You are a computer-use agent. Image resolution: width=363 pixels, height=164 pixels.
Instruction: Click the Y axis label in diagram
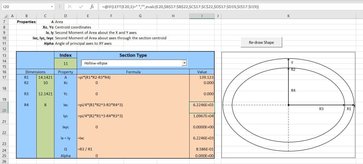(x=292, y=62)
